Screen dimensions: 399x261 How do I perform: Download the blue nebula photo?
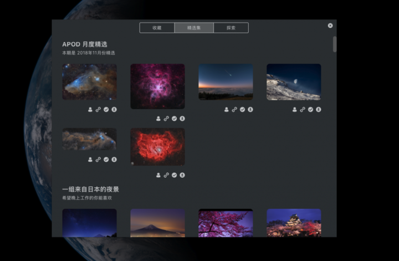(114, 109)
